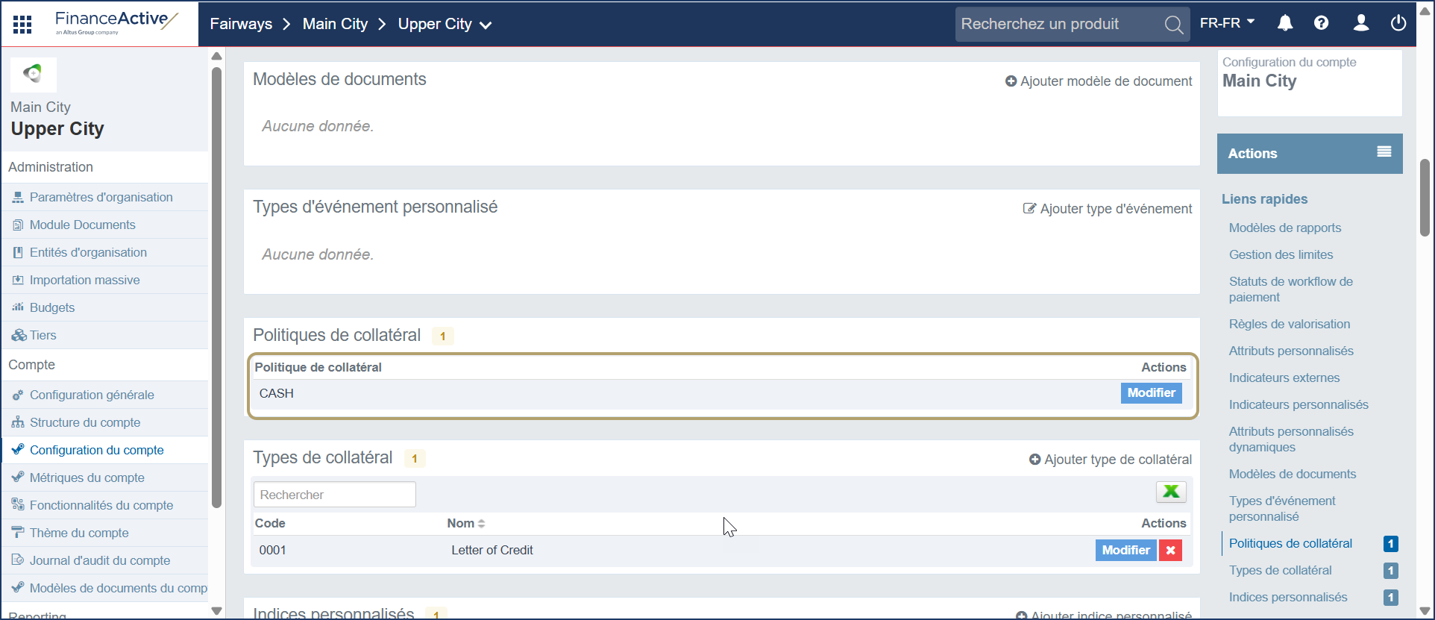Open the user profile icon
This screenshot has width=1435, height=620.
click(x=1360, y=24)
